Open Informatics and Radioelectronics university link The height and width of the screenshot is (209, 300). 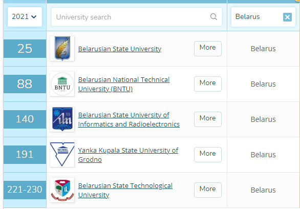129,120
